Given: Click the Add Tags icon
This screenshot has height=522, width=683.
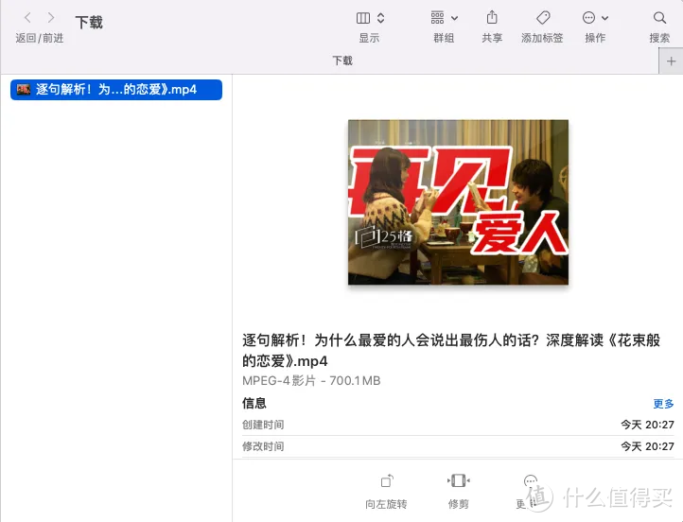Looking at the screenshot, I should coord(543,18).
